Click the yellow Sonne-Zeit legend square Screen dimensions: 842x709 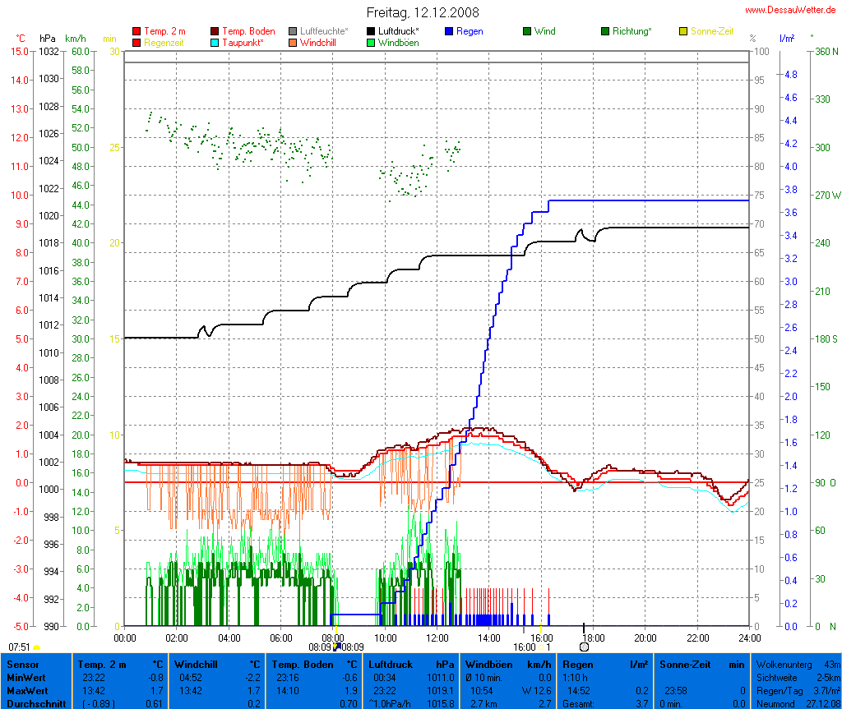coord(683,31)
